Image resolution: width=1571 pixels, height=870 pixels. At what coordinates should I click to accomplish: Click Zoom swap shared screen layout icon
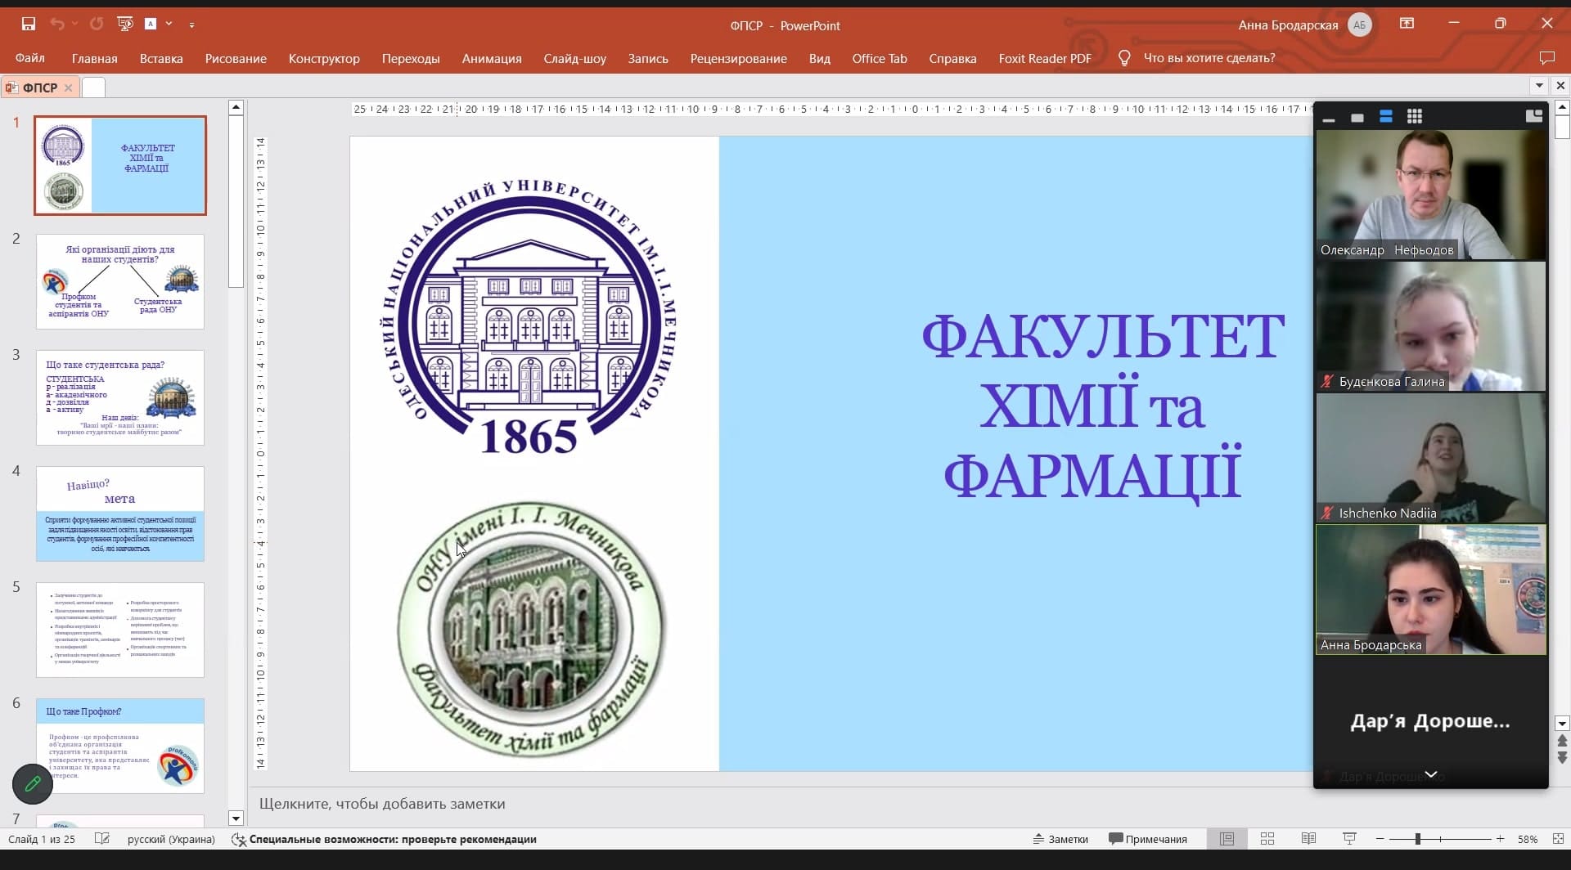pyautogui.click(x=1534, y=116)
